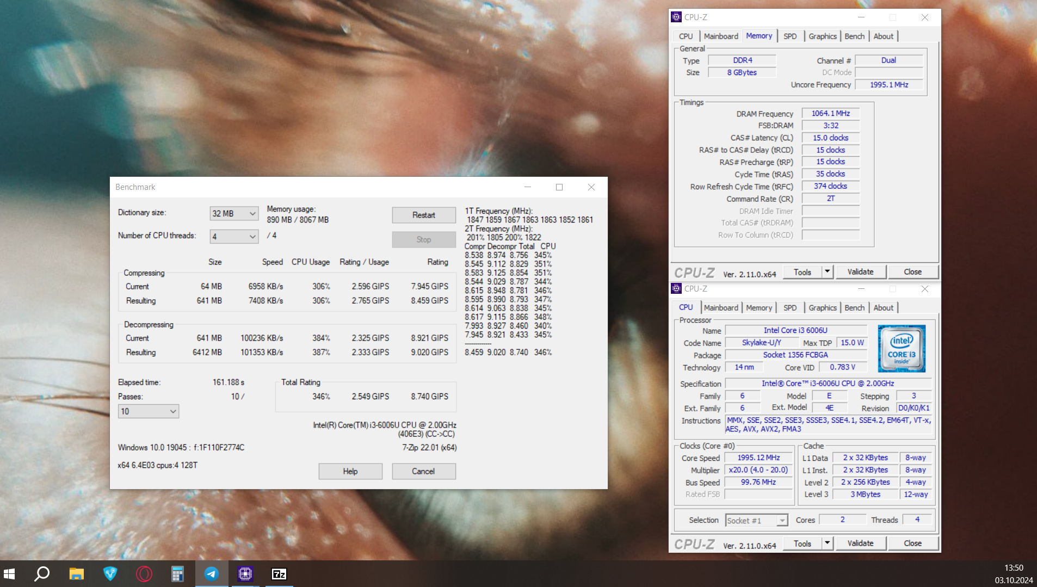The image size is (1037, 587).
Task: Switch to Telegram in taskbar
Action: tap(212, 574)
